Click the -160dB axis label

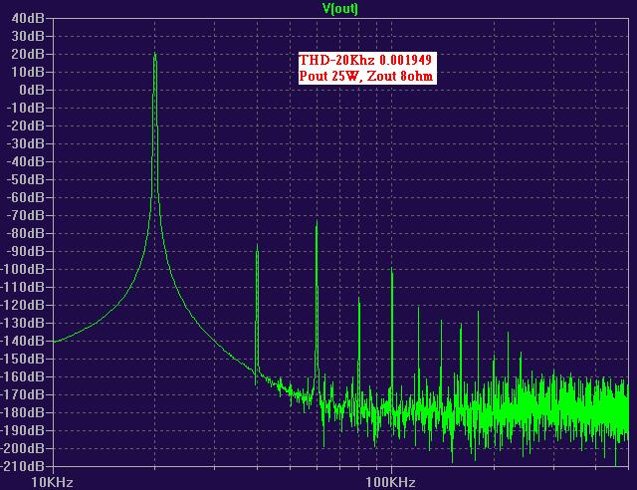click(x=23, y=376)
